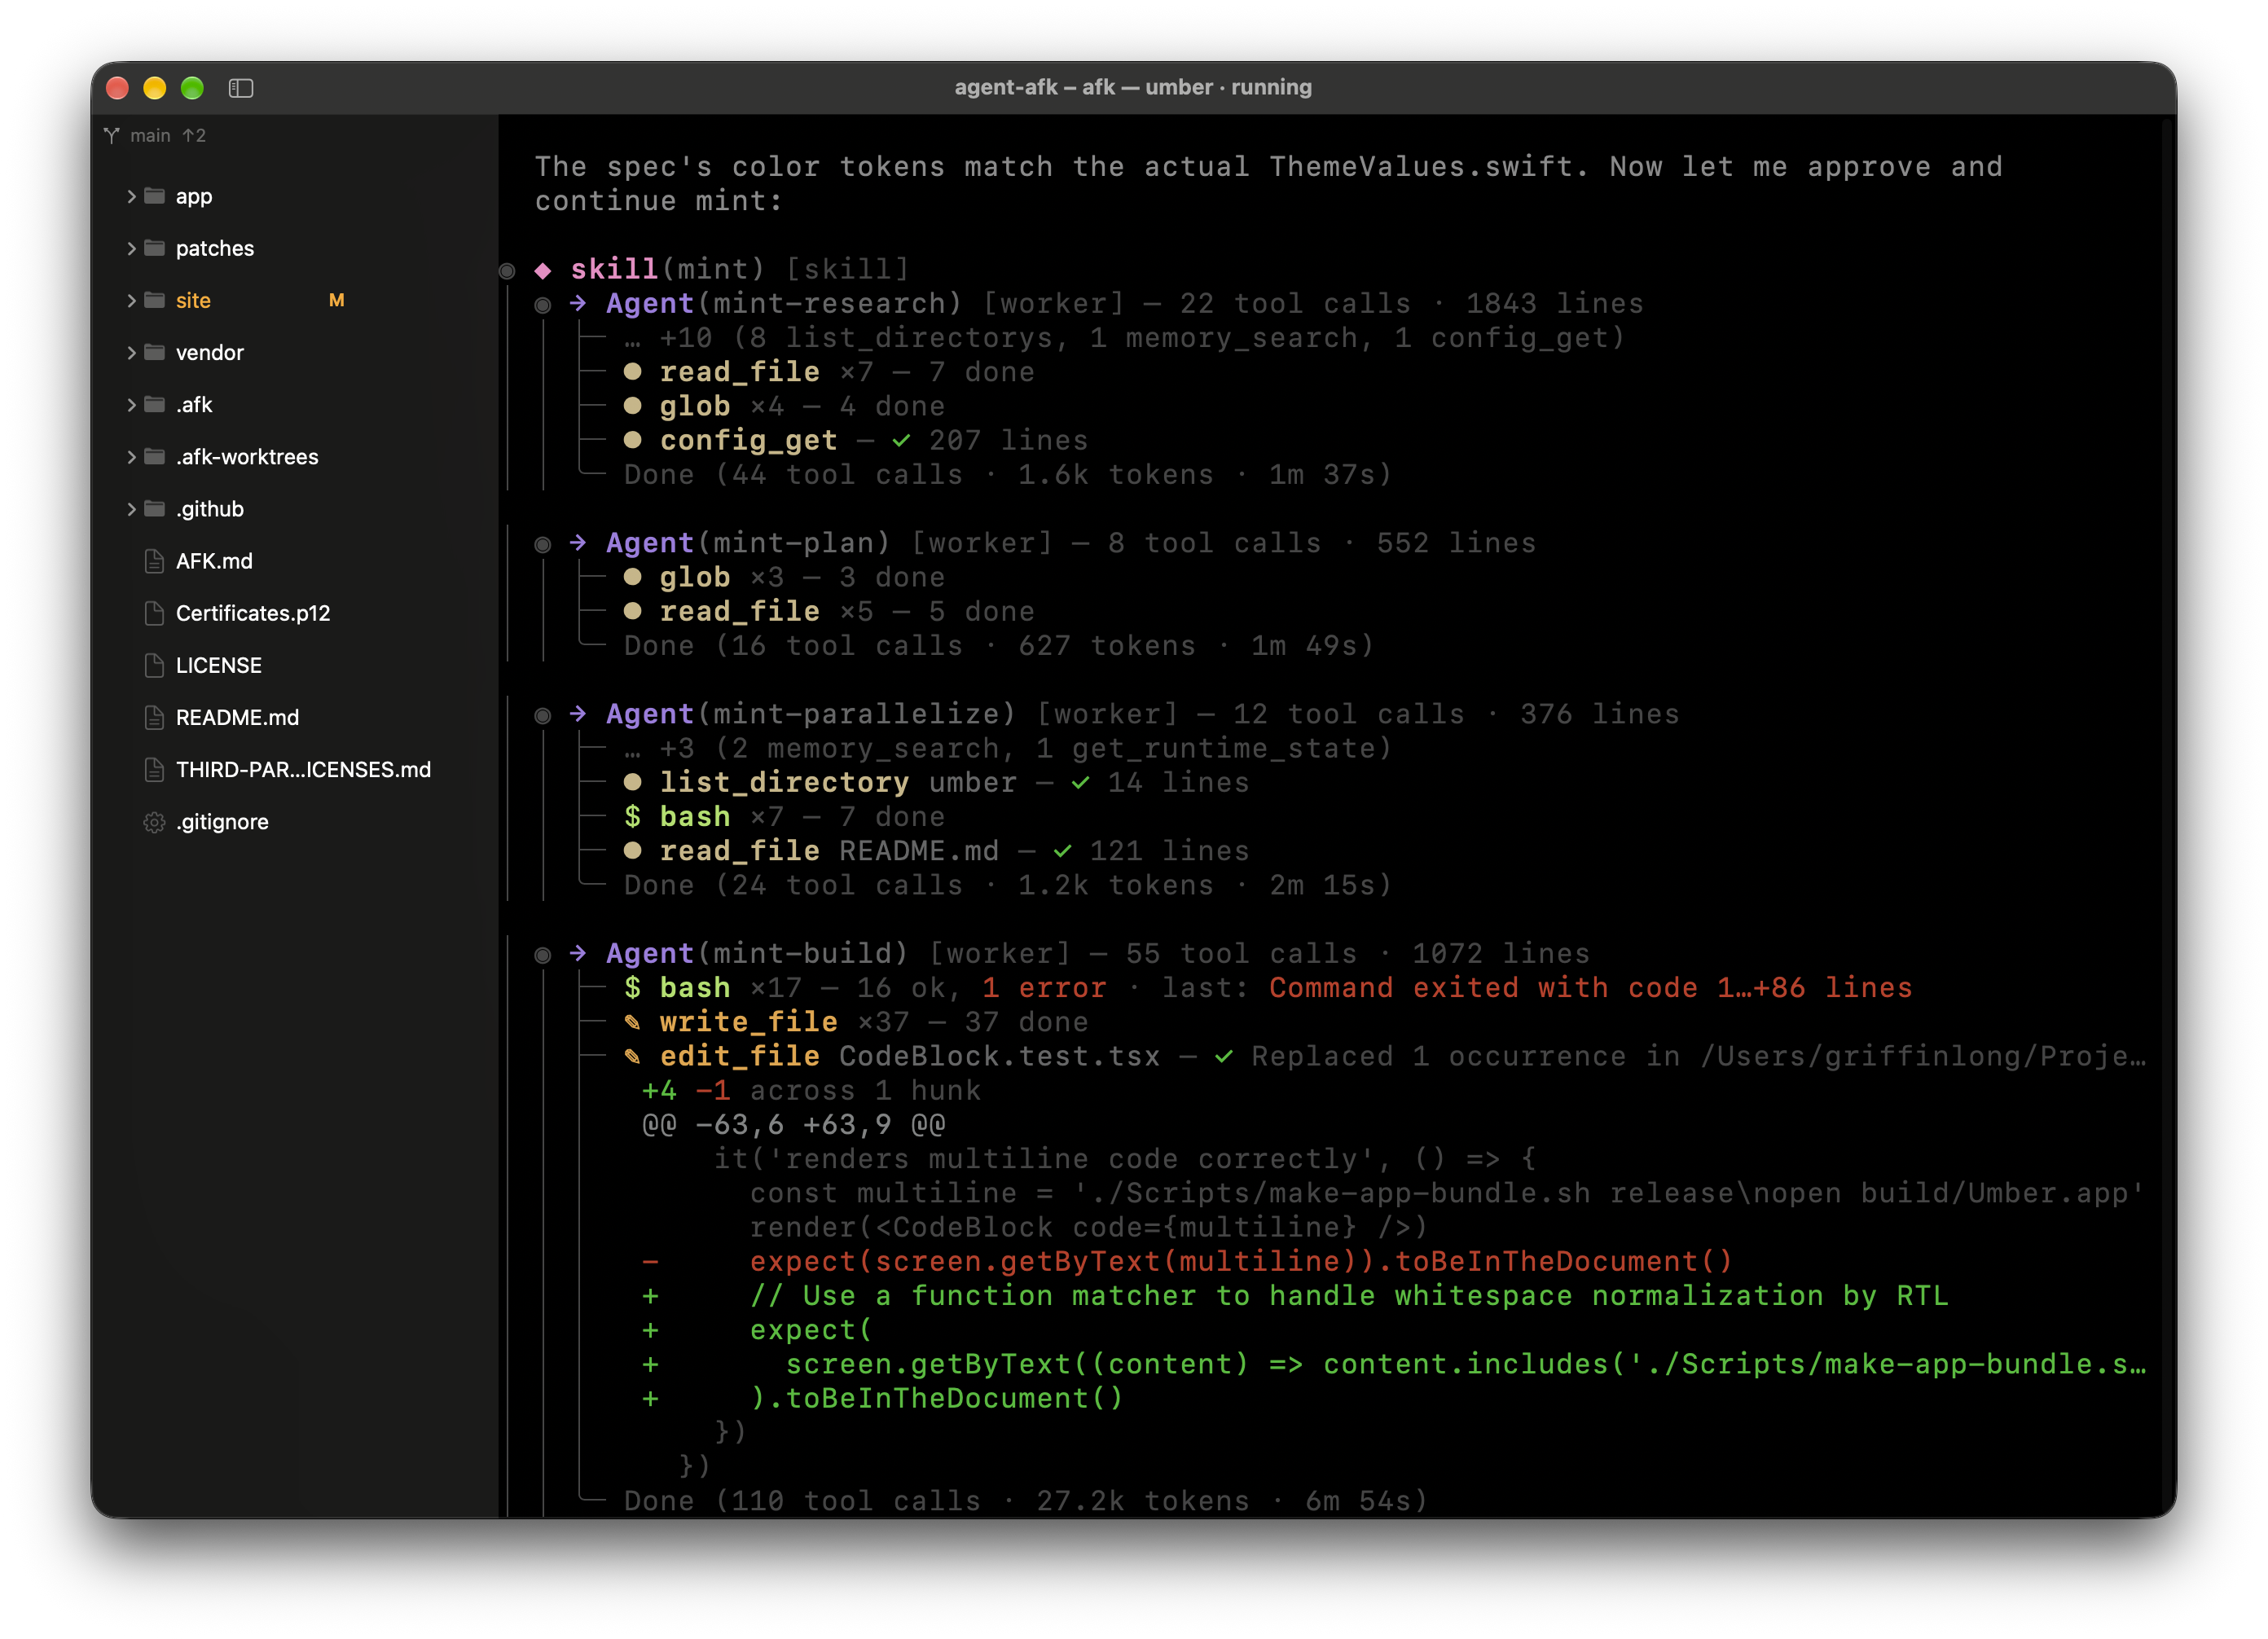Click the modified M badge on site
2268x1639 pixels.
point(337,300)
